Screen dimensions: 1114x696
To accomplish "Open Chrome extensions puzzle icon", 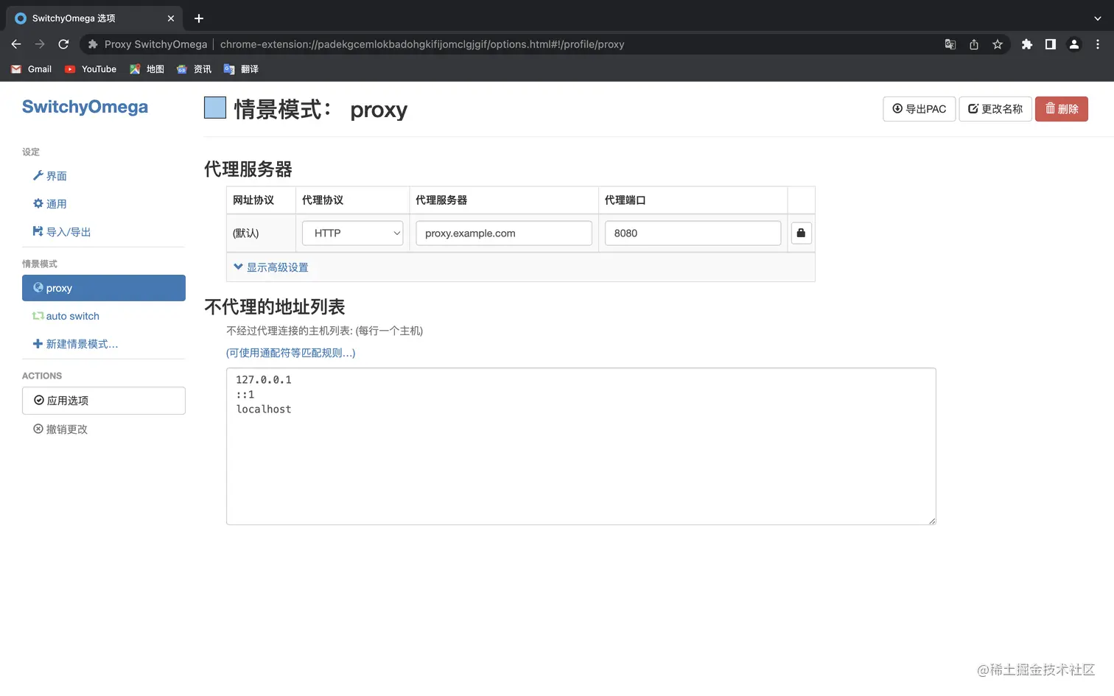I will pos(1027,44).
